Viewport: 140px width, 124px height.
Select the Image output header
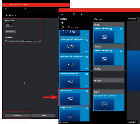coord(109,80)
